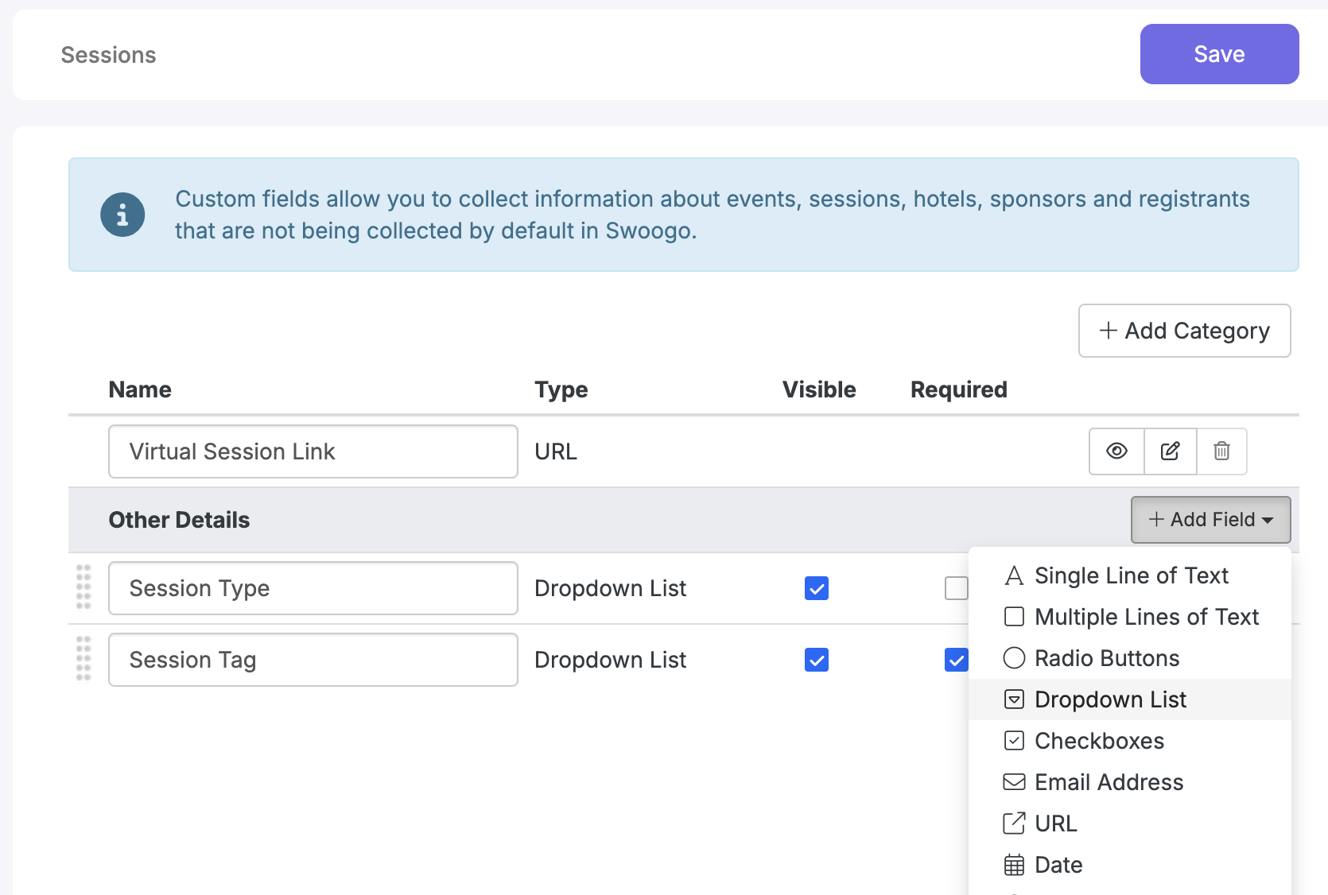The height and width of the screenshot is (895, 1328).
Task: Click the eye icon for Virtual Session Link
Action: point(1116,451)
